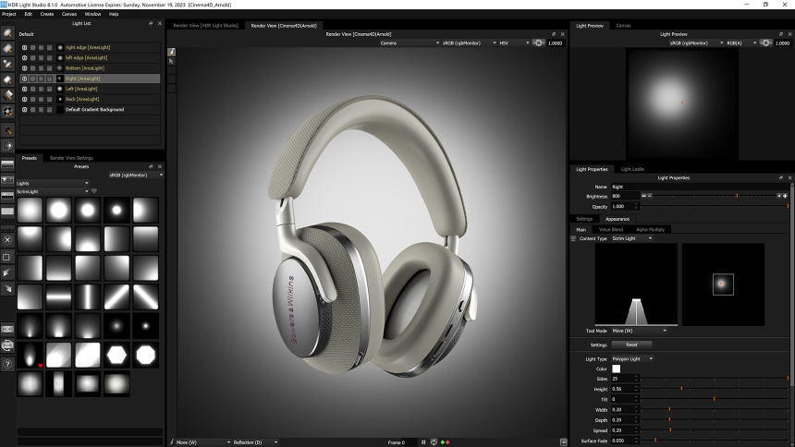Toggle visibility of Right AreaLight
The height and width of the screenshot is (447, 795).
(24, 79)
